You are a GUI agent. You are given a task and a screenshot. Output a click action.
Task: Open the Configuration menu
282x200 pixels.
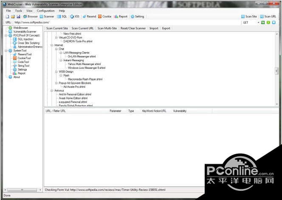coord(45,11)
